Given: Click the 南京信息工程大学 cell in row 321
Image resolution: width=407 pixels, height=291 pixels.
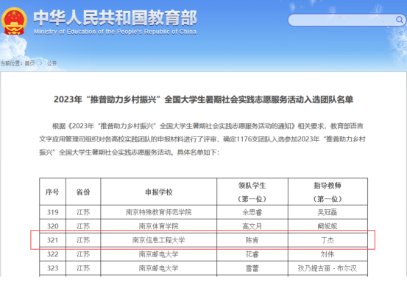Looking at the screenshot, I should click(158, 240).
